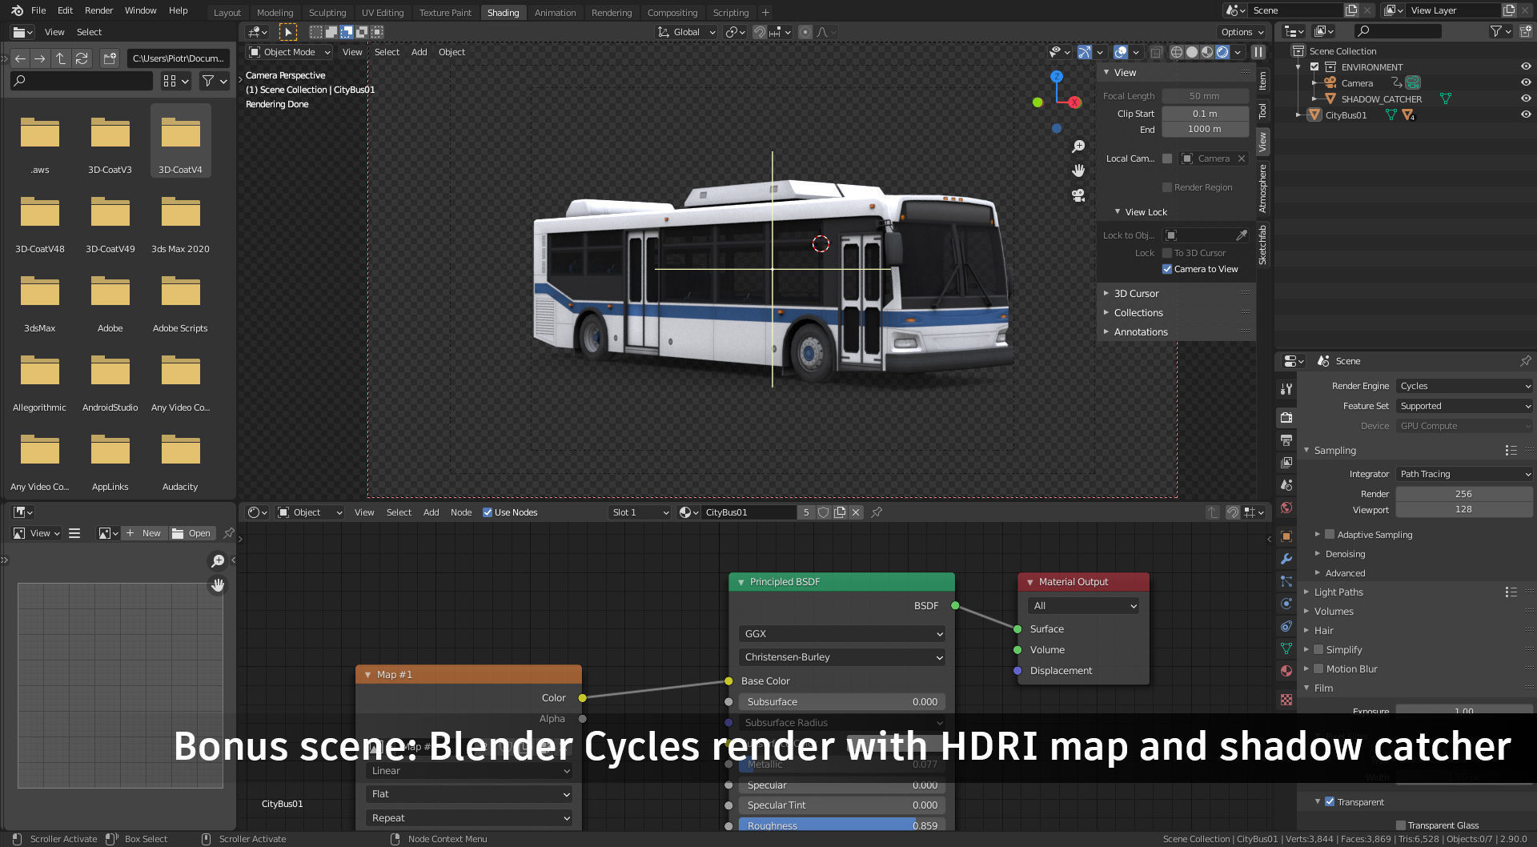Open the Modifiers properties tab
The width and height of the screenshot is (1537, 847).
coord(1286,559)
